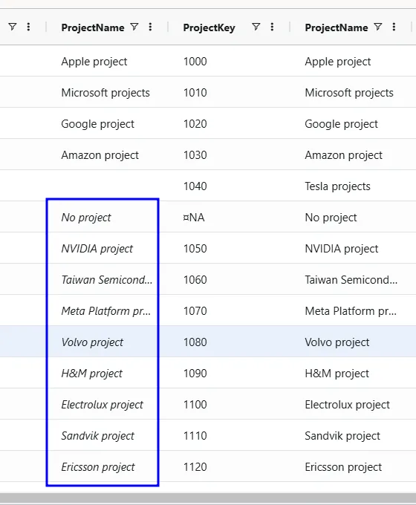Open the kebab menu of first ProjectName column
Screen dimensions: 416x505
[x=150, y=27]
